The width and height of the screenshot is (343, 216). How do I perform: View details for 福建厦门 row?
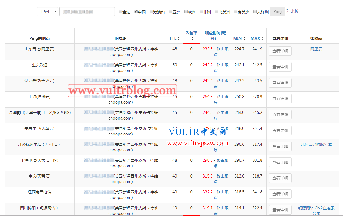(280, 115)
